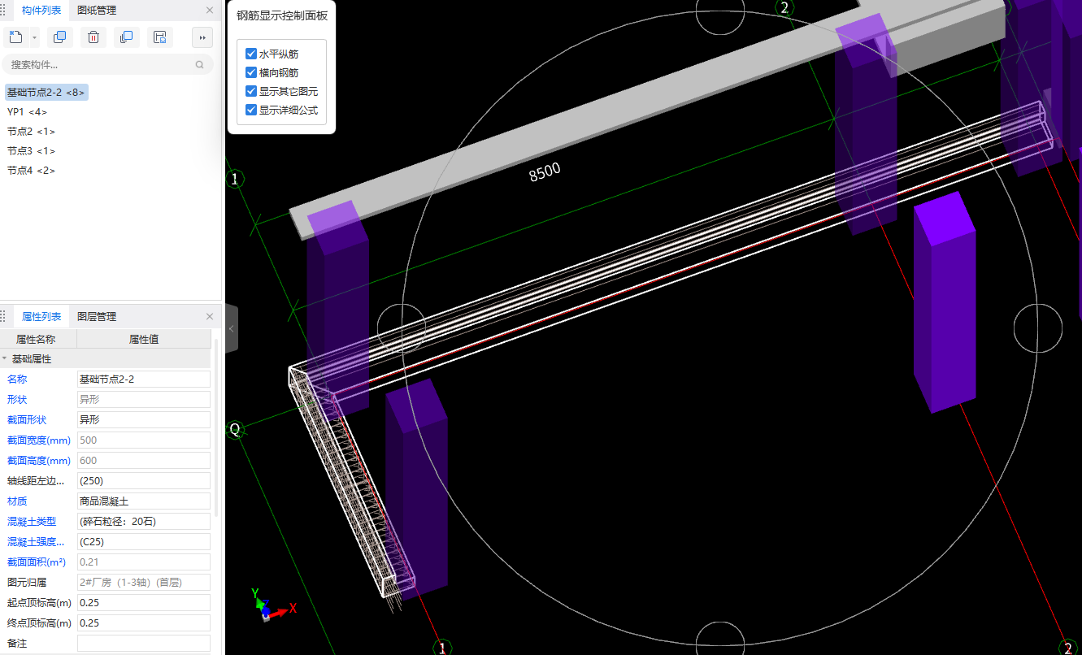Image resolution: width=1082 pixels, height=655 pixels.
Task: Select 节点4 <2> in component list
Action: click(31, 171)
